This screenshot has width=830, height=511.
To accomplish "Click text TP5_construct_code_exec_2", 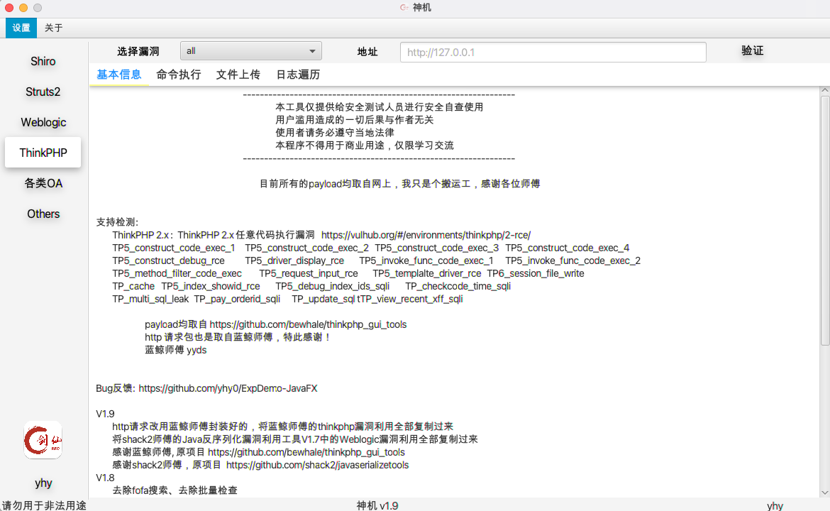I will pyautogui.click(x=306, y=248).
